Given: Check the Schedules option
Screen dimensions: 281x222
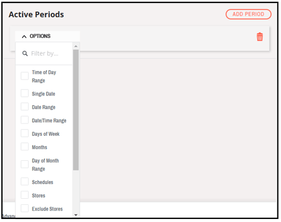Looking at the screenshot, I should point(24,182).
